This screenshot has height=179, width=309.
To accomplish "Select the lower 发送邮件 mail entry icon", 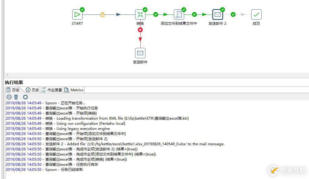I will 140,53.
